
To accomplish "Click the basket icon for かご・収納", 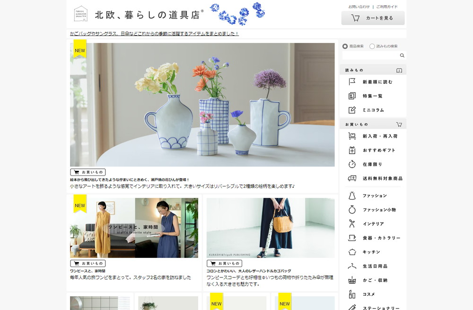I will (352, 280).
